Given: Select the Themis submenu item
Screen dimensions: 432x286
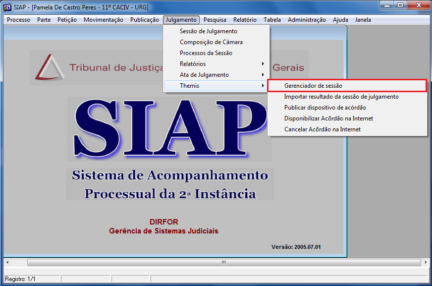Looking at the screenshot, I should [216, 86].
